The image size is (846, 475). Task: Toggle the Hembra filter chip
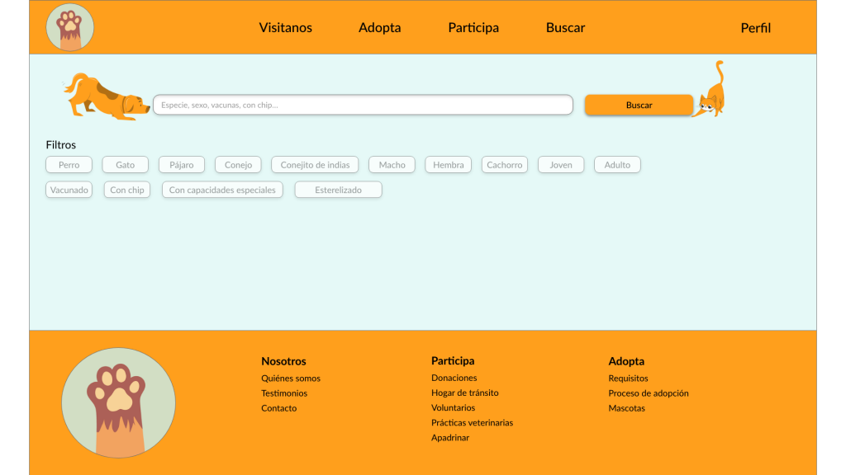click(449, 165)
